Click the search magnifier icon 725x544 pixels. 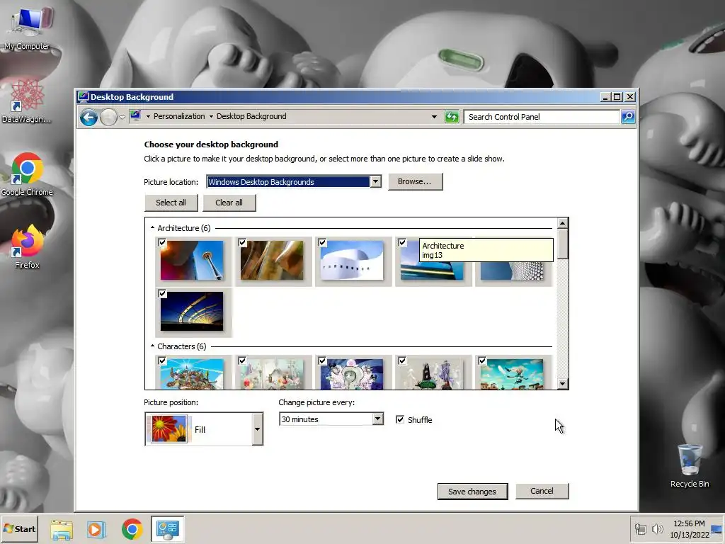click(x=627, y=117)
